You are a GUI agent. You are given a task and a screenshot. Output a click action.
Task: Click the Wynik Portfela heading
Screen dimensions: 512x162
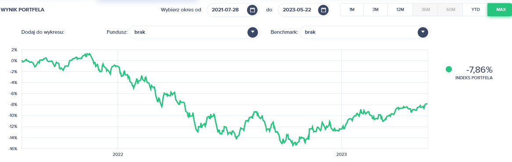pos(22,10)
